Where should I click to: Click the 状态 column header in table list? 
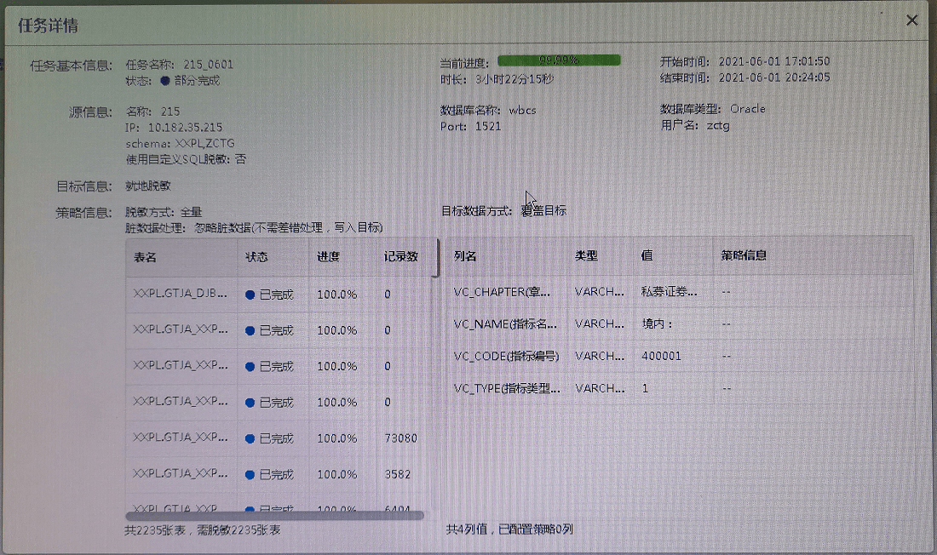256,257
